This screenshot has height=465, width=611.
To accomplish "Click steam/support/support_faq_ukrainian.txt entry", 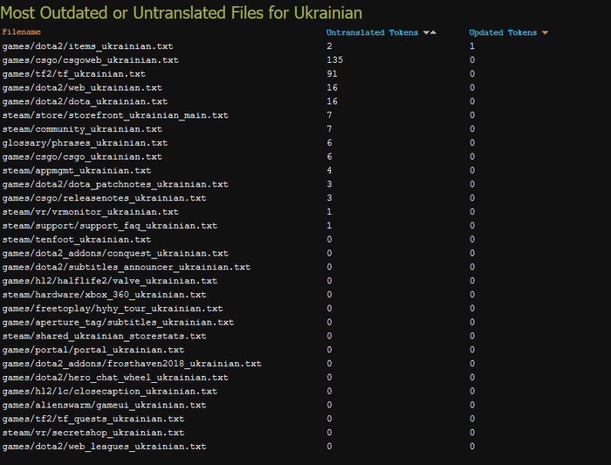I will point(109,226).
